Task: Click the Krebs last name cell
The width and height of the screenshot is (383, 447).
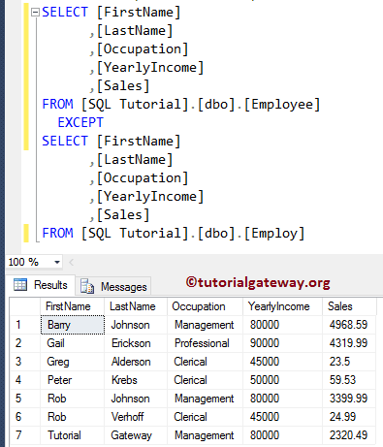Action: [136, 380]
